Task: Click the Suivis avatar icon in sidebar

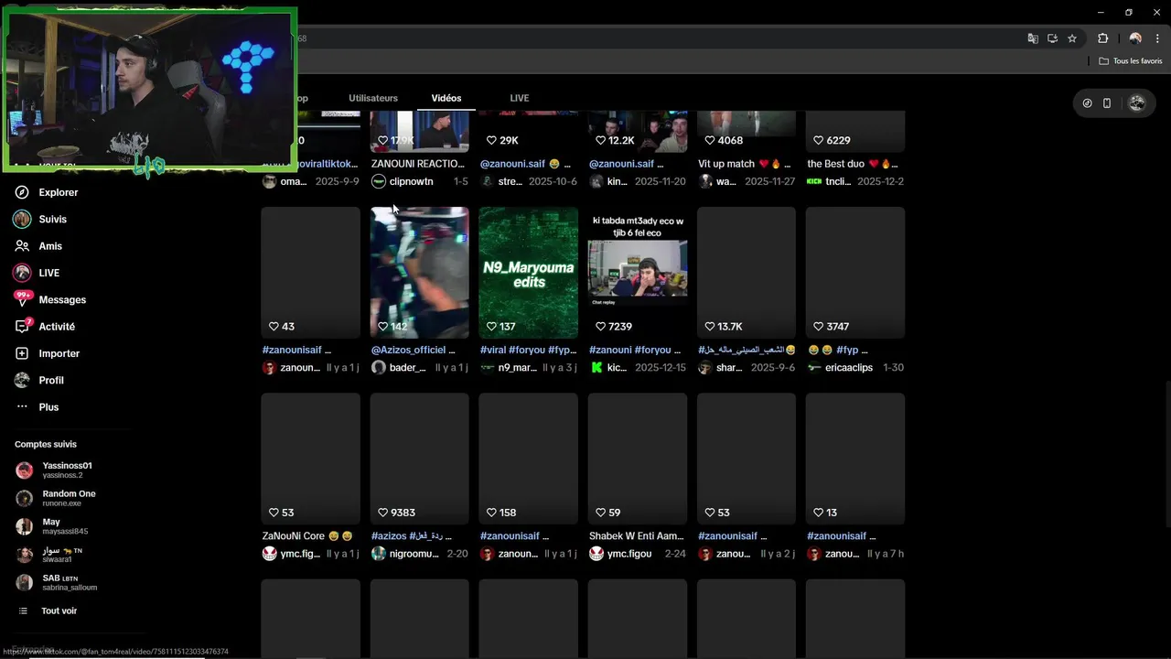Action: (22, 219)
